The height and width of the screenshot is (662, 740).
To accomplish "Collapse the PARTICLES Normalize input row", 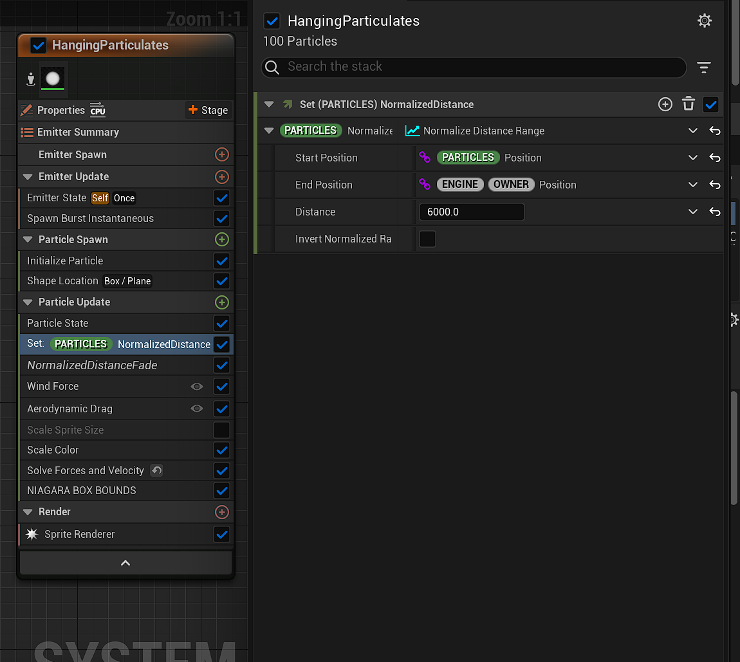I will point(269,131).
